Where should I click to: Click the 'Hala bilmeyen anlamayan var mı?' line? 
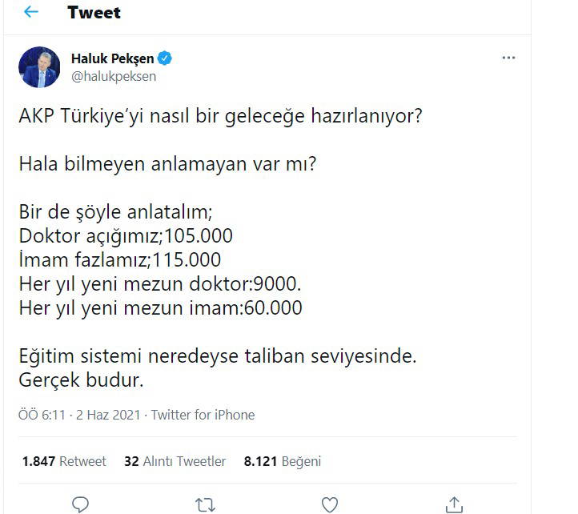(167, 165)
